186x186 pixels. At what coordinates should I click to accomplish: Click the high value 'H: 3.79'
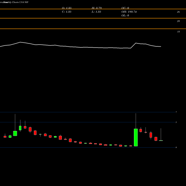97,8
